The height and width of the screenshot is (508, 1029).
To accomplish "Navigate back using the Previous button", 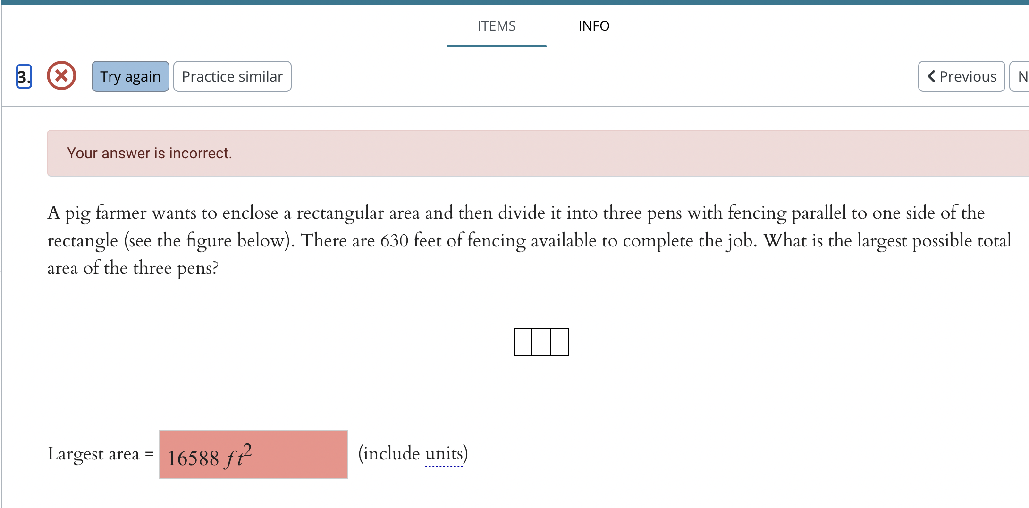I will pyautogui.click(x=961, y=76).
